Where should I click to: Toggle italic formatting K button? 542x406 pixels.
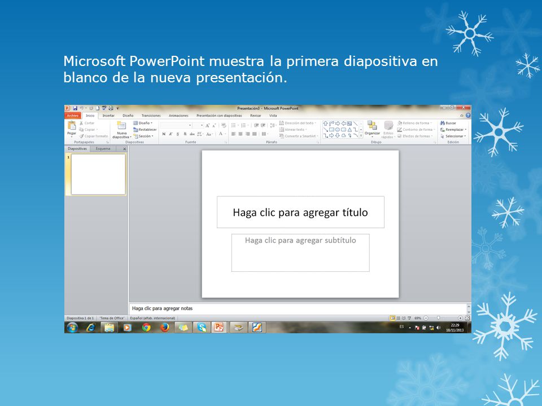point(171,134)
